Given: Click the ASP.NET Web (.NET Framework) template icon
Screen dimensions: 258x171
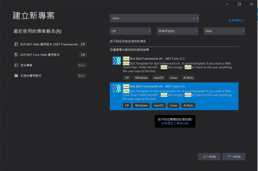Looking at the screenshot, I should click(16, 44).
